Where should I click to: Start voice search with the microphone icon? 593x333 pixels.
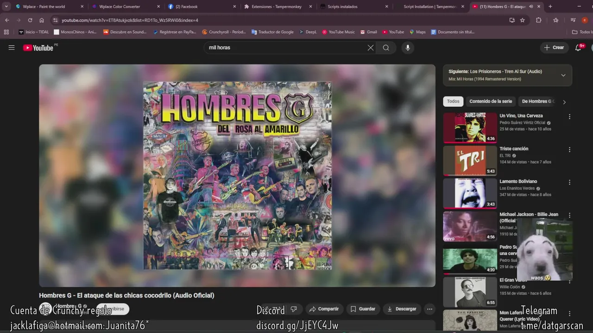click(408, 48)
